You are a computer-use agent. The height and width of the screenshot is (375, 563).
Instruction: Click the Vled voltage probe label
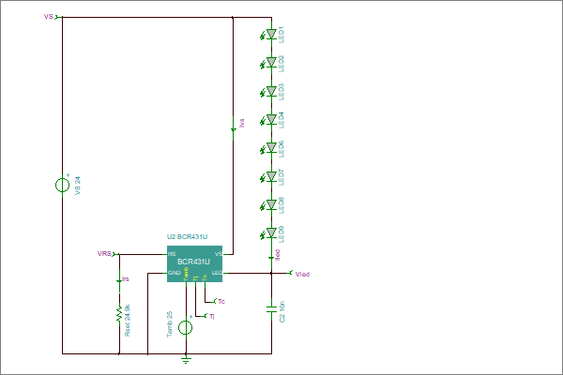(x=302, y=274)
